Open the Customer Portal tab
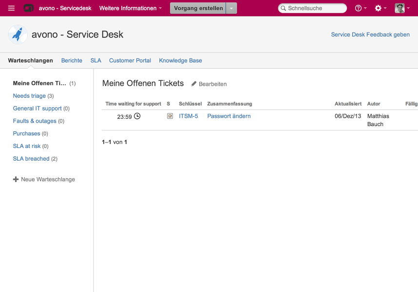 click(130, 61)
